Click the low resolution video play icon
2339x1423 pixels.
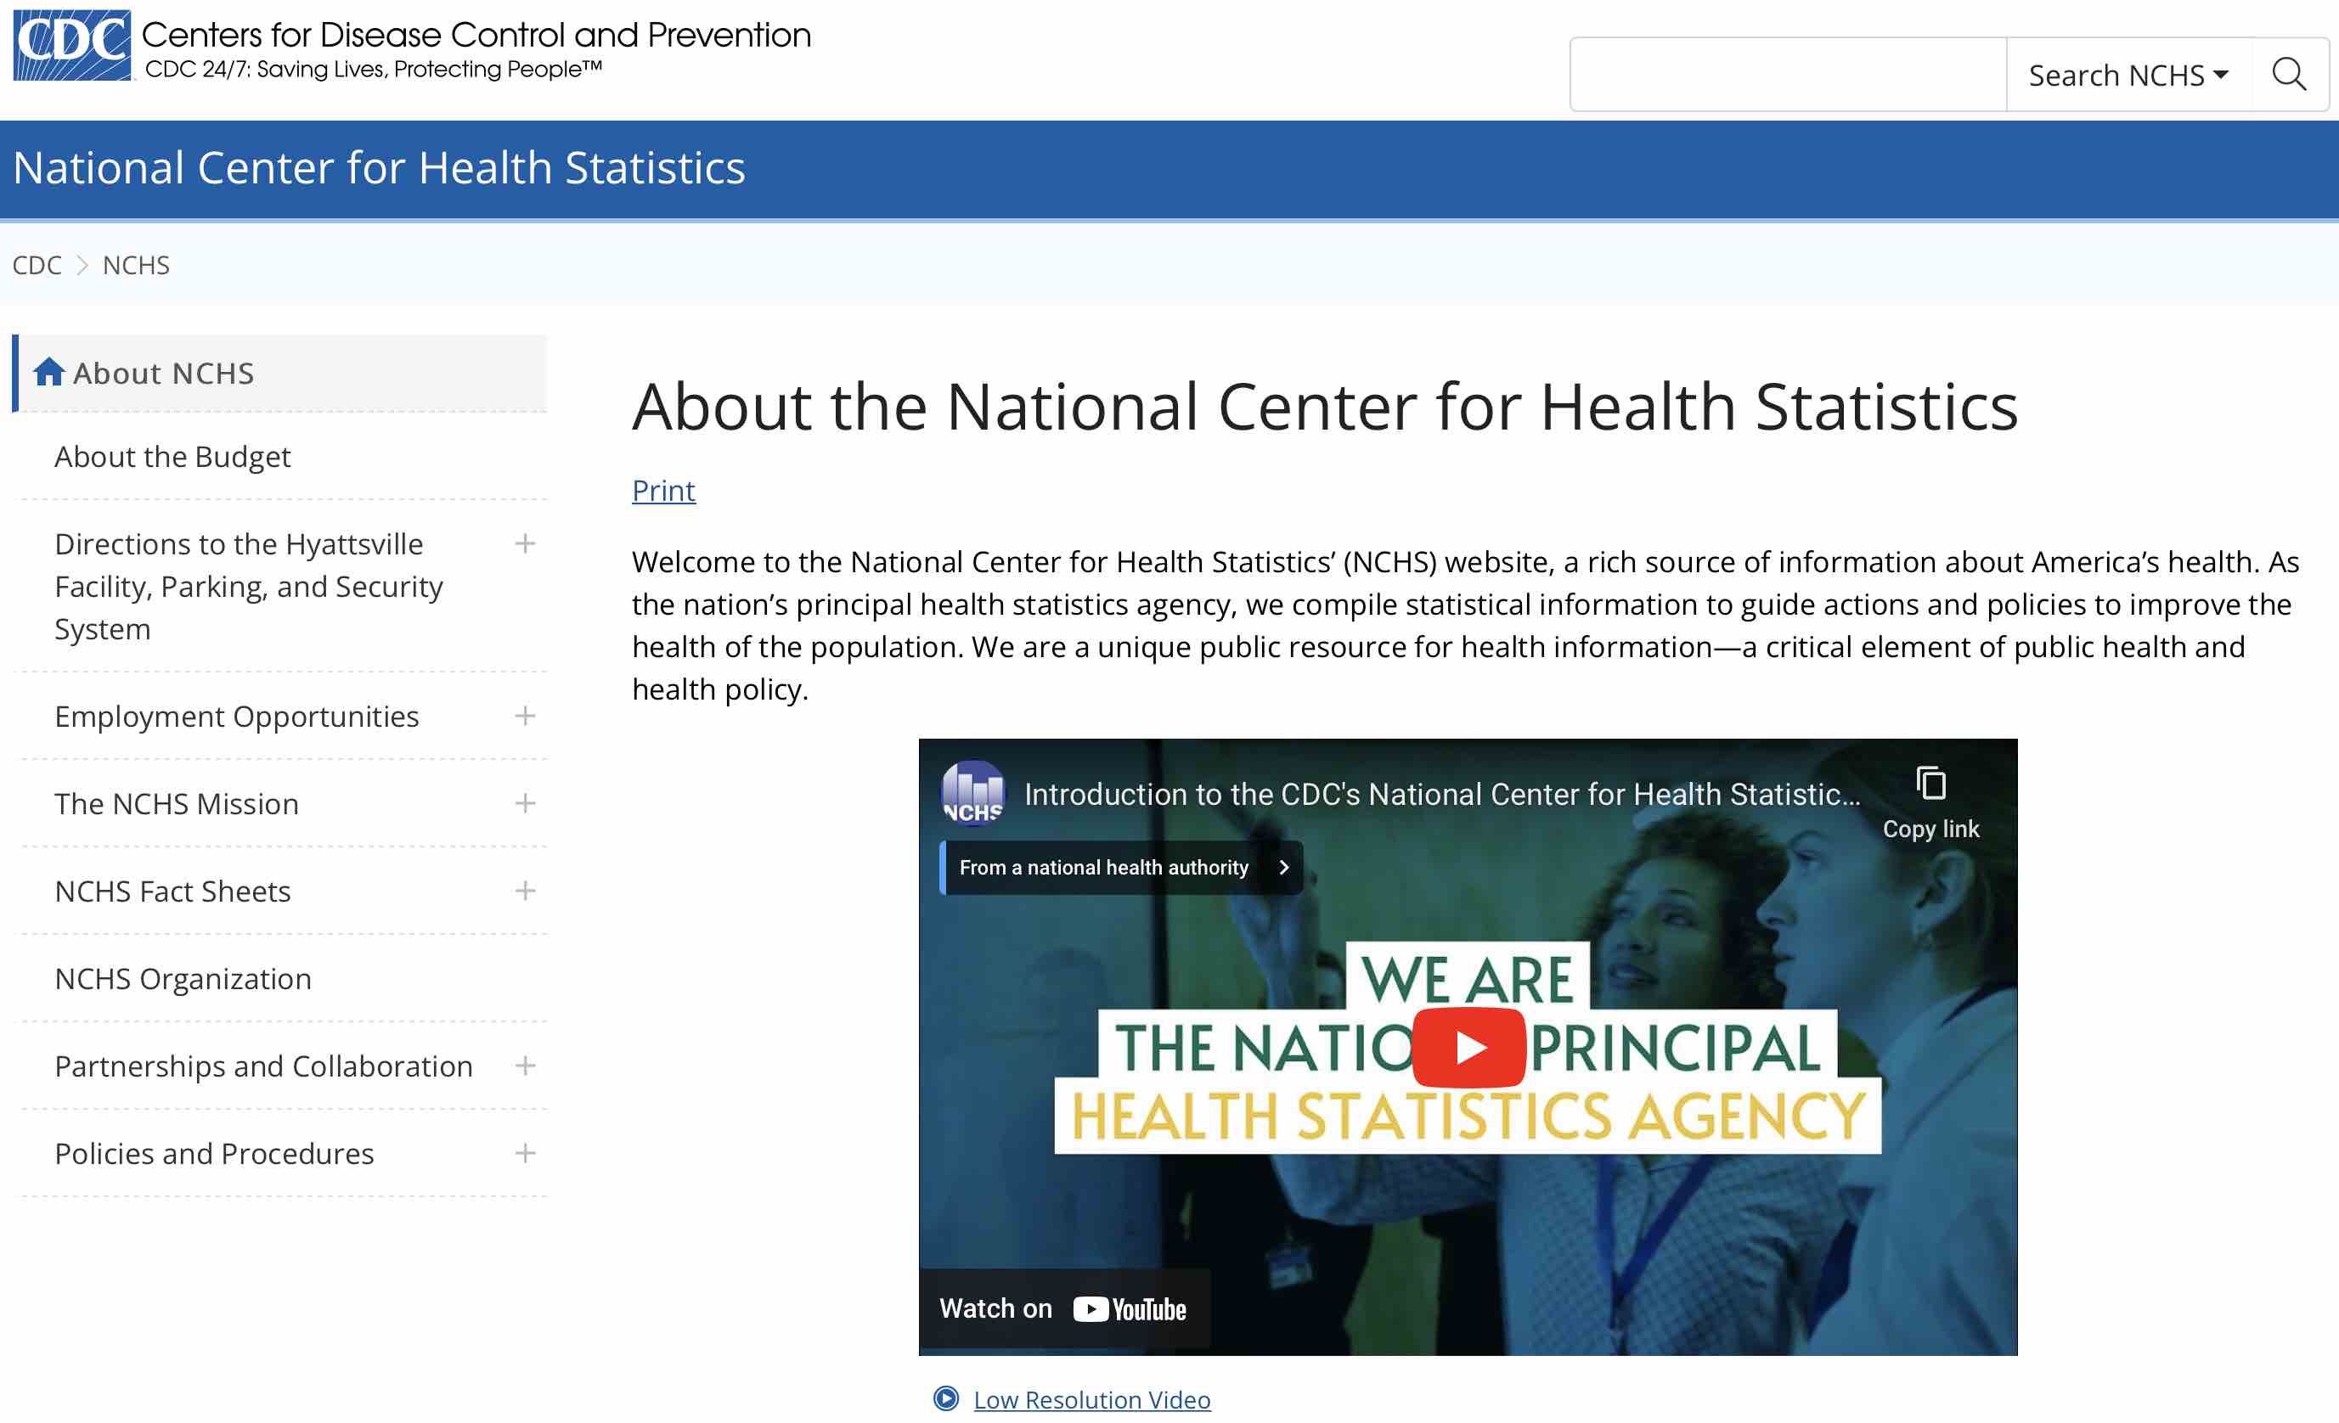point(945,1398)
